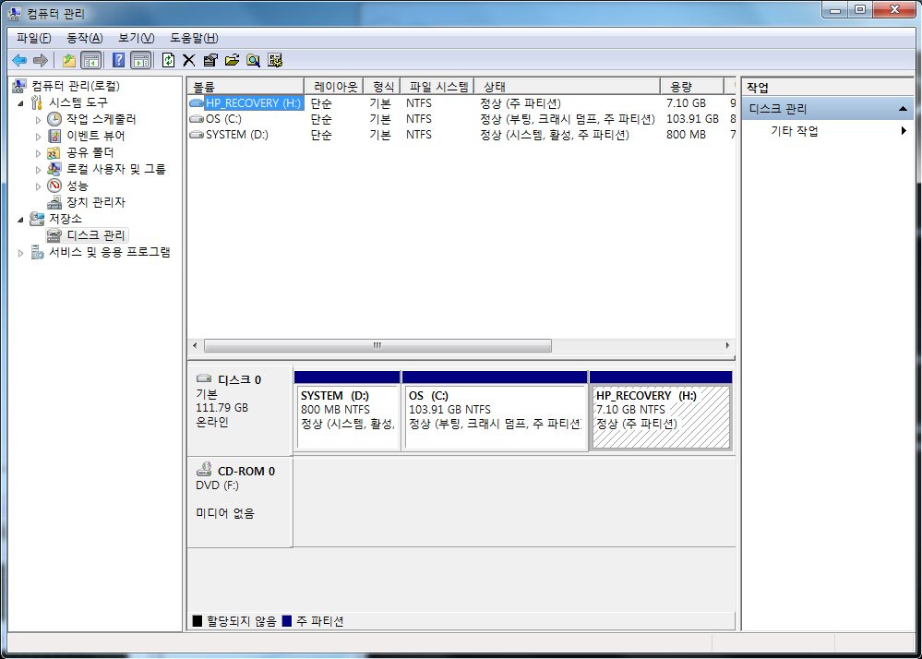Sort by the 레이아웃 column header

[334, 87]
